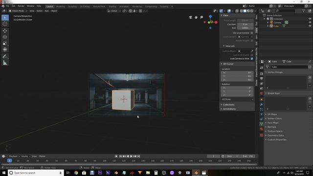Screen dimensions: 313x176
Task: Open the Texture properties tab
Action: click(x=262, y=135)
